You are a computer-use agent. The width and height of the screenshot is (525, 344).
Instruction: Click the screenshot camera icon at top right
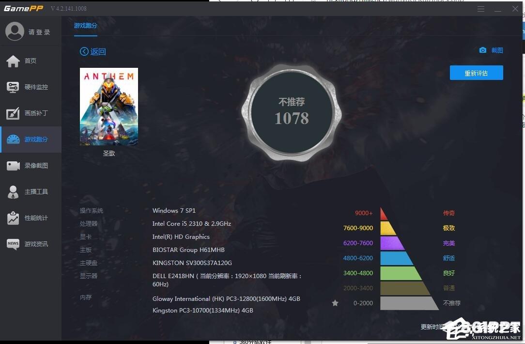click(482, 50)
